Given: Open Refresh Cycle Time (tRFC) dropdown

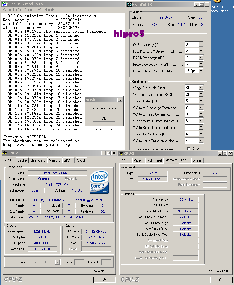Looking at the screenshot, I should coord(201,94).
